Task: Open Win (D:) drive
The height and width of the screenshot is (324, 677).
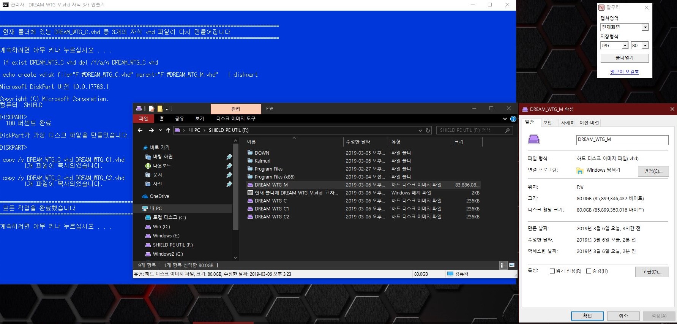Action: point(161,227)
